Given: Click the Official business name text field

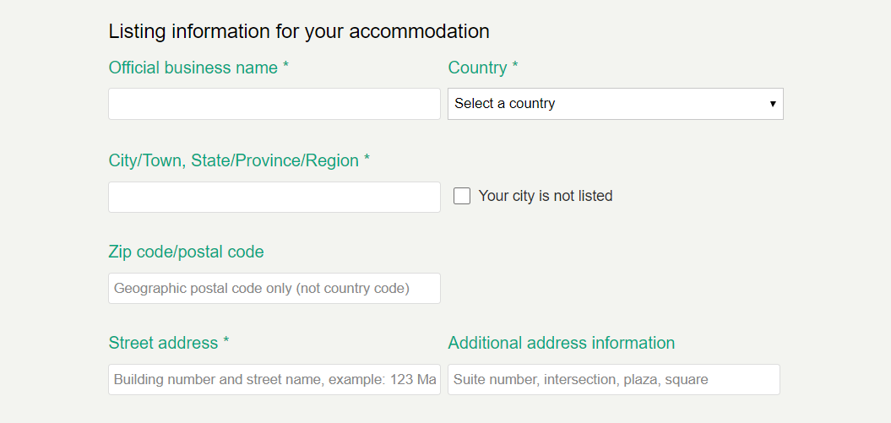Looking at the screenshot, I should 274,104.
